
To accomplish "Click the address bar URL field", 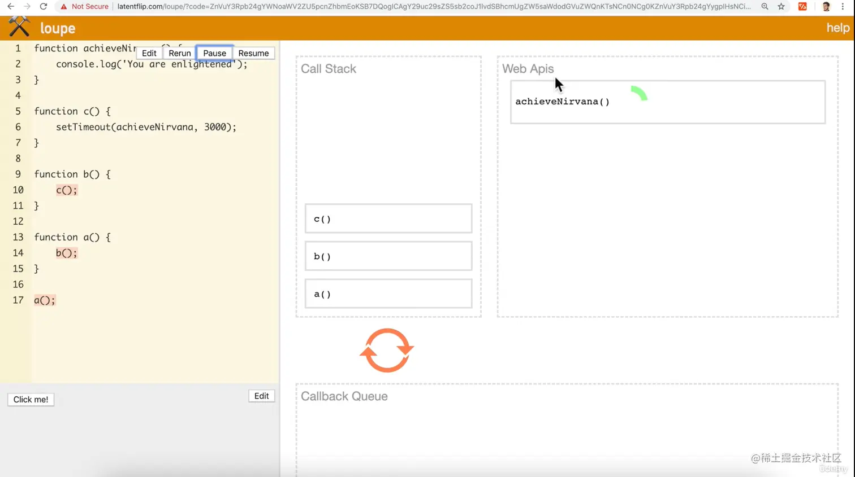I will tap(434, 6).
